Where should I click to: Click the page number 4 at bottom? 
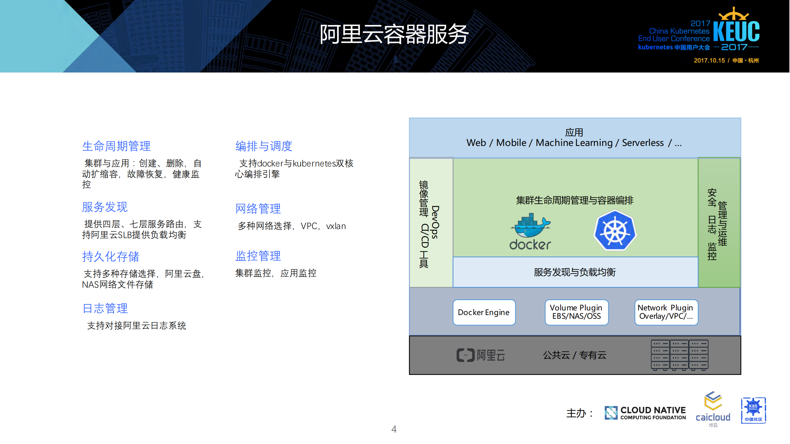pos(394,429)
